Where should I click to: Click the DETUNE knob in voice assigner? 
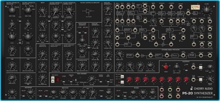92,79
